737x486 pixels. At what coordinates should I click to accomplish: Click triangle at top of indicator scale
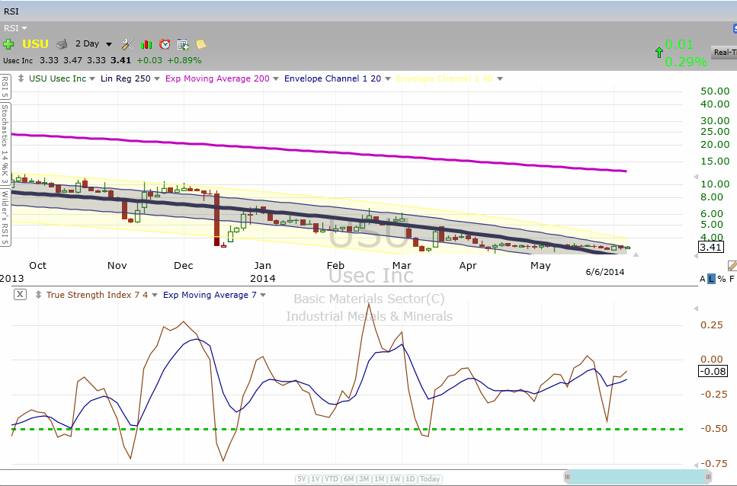tap(696, 309)
